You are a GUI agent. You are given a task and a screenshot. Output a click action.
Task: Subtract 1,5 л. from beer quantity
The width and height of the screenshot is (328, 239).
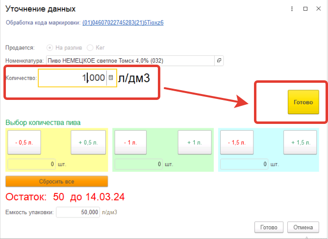[x=237, y=143]
